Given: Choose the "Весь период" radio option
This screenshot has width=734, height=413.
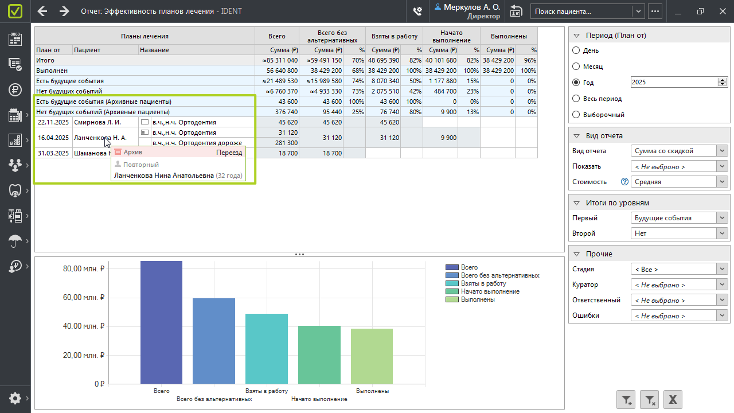Looking at the screenshot, I should (x=576, y=99).
